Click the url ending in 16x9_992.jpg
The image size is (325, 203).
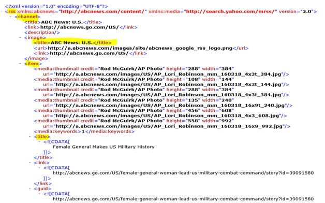[167, 126]
